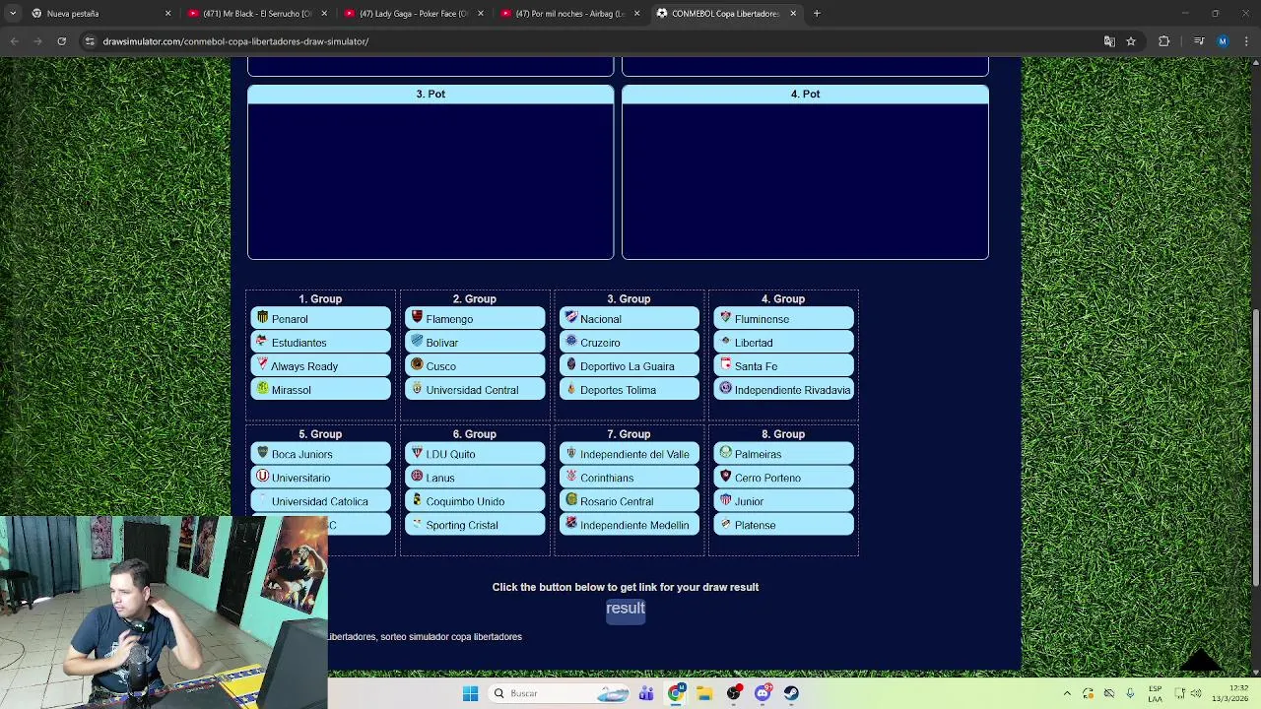1261x709 pixels.
Task: Click the Nacional club crest icon
Action: pos(570,318)
